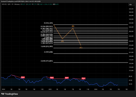The height and width of the screenshot is (97, 136).
Task: Click the Bear label nearest the 2024 axis year
Action: coord(23,77)
